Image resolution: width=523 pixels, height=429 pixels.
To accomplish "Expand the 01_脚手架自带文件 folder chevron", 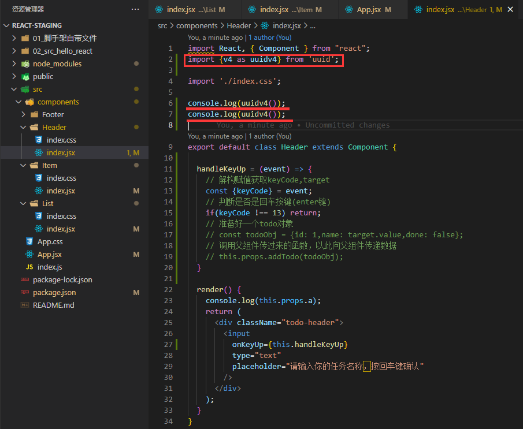I will pyautogui.click(x=14, y=38).
